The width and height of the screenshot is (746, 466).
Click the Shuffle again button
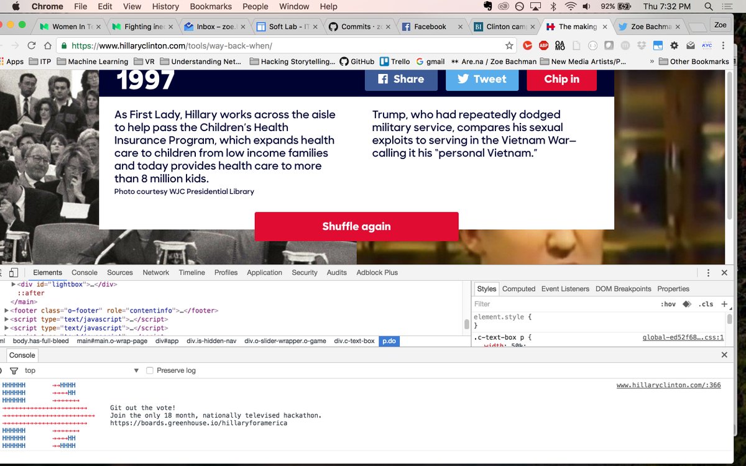coord(356,226)
